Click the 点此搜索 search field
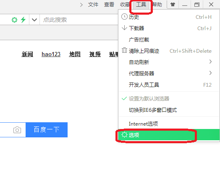The width and height of the screenshot is (220, 183). coord(79,20)
